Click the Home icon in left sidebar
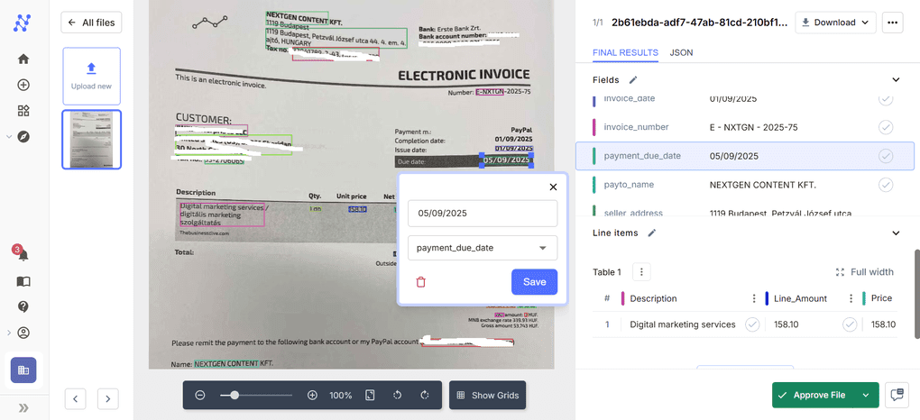The height and width of the screenshot is (420, 920). [23, 59]
